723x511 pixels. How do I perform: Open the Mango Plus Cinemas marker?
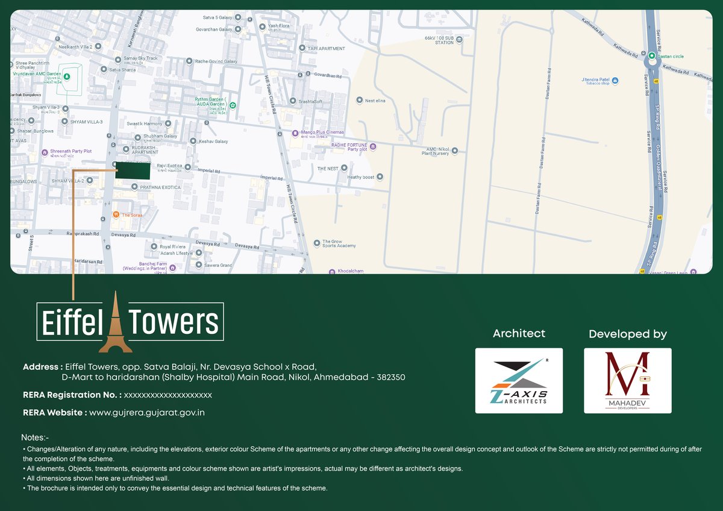tap(295, 133)
